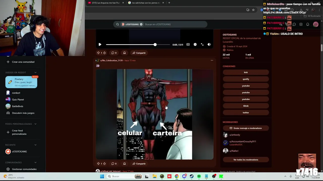Open Windows Start menu
Image resolution: width=323 pixels, height=181 pixels.
[102, 176]
